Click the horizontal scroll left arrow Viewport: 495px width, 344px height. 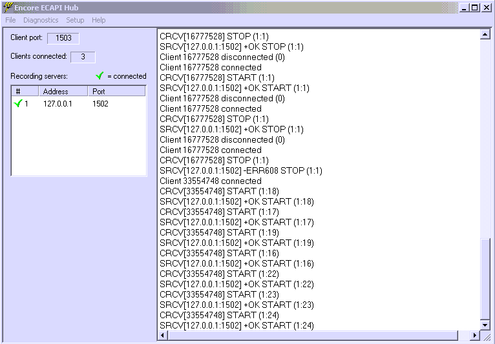pos(162,335)
